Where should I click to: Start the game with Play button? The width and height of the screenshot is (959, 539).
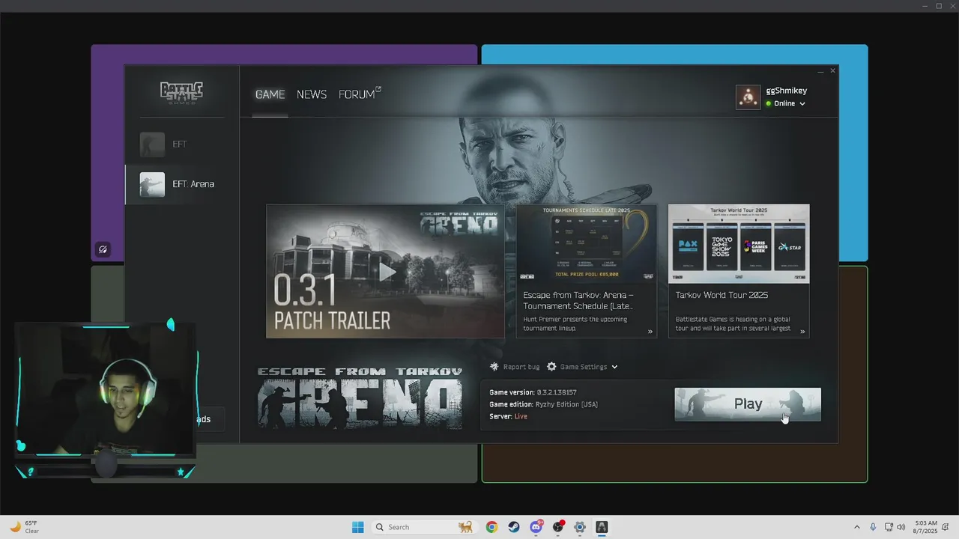pyautogui.click(x=748, y=404)
